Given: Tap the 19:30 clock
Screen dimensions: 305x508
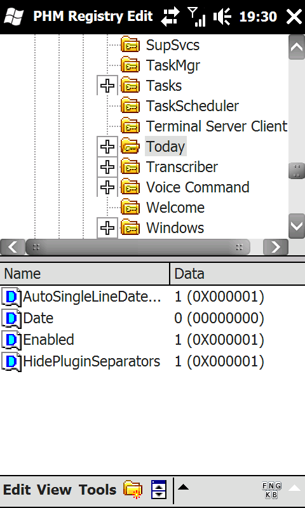Looking at the screenshot, I should point(258,17).
